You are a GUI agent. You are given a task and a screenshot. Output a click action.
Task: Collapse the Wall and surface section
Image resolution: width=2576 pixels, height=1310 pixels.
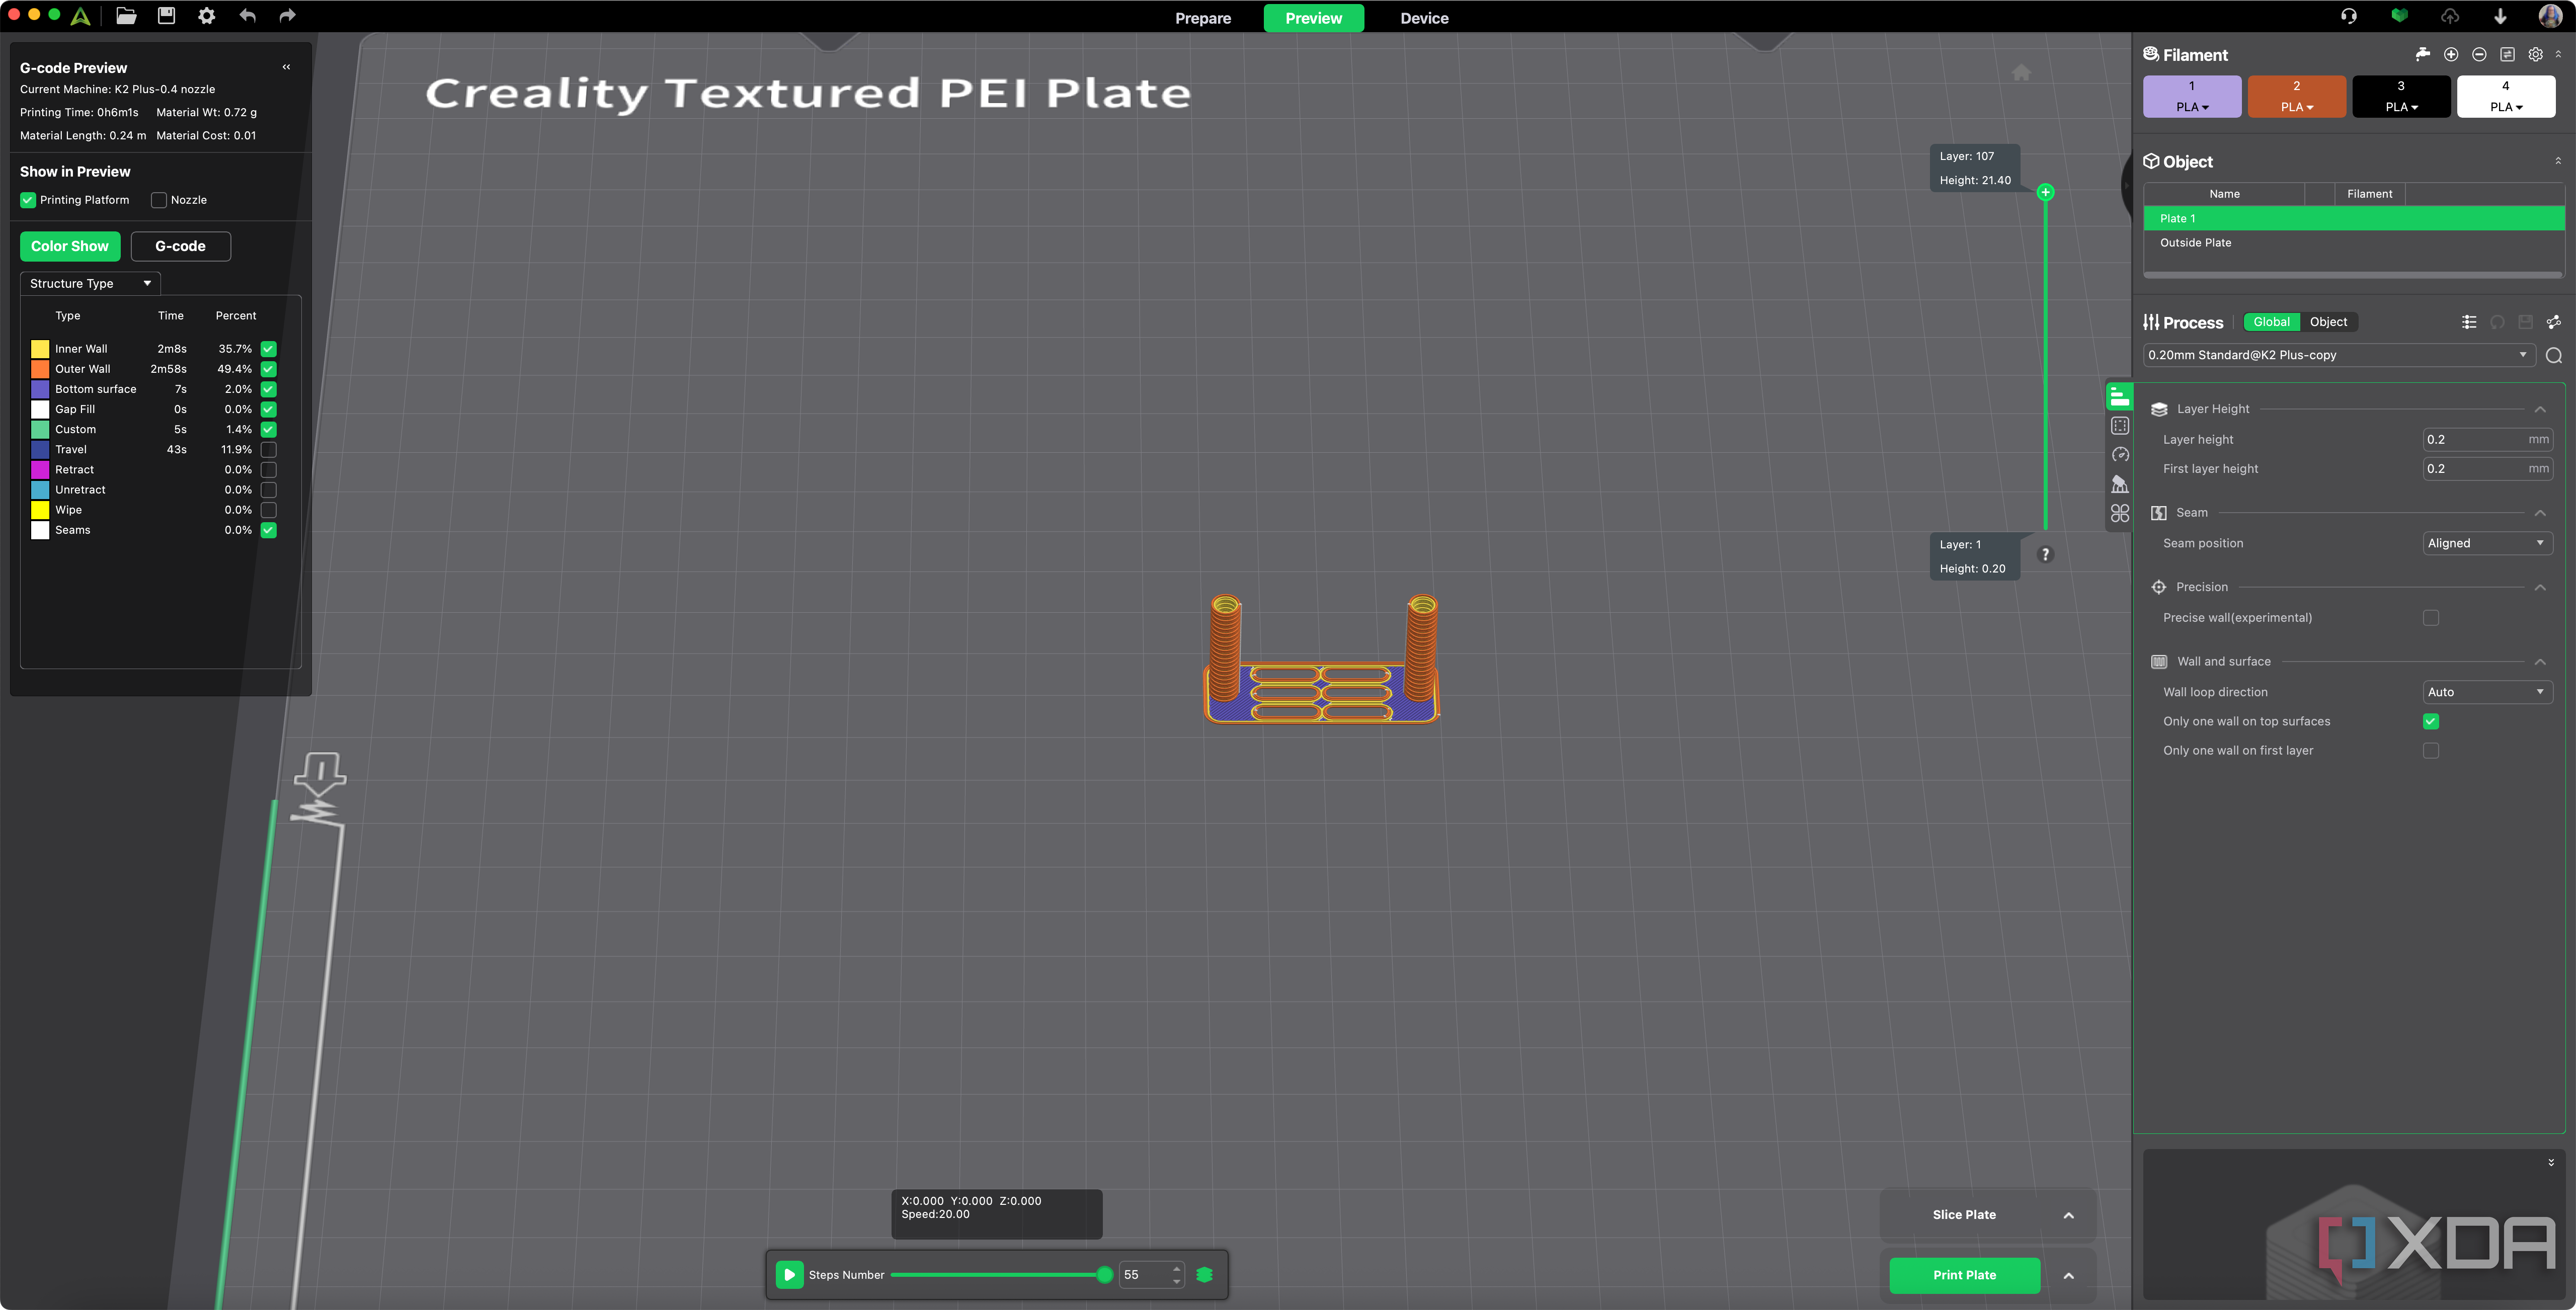coord(2539,662)
